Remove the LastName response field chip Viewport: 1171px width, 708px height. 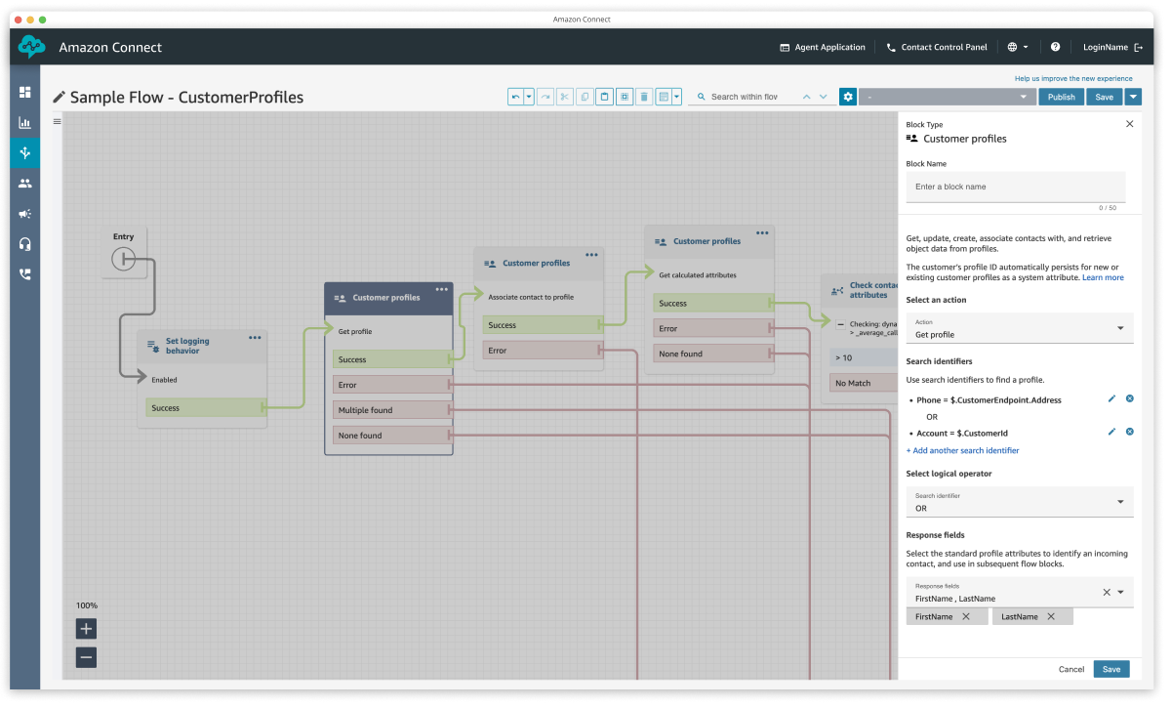click(1051, 616)
